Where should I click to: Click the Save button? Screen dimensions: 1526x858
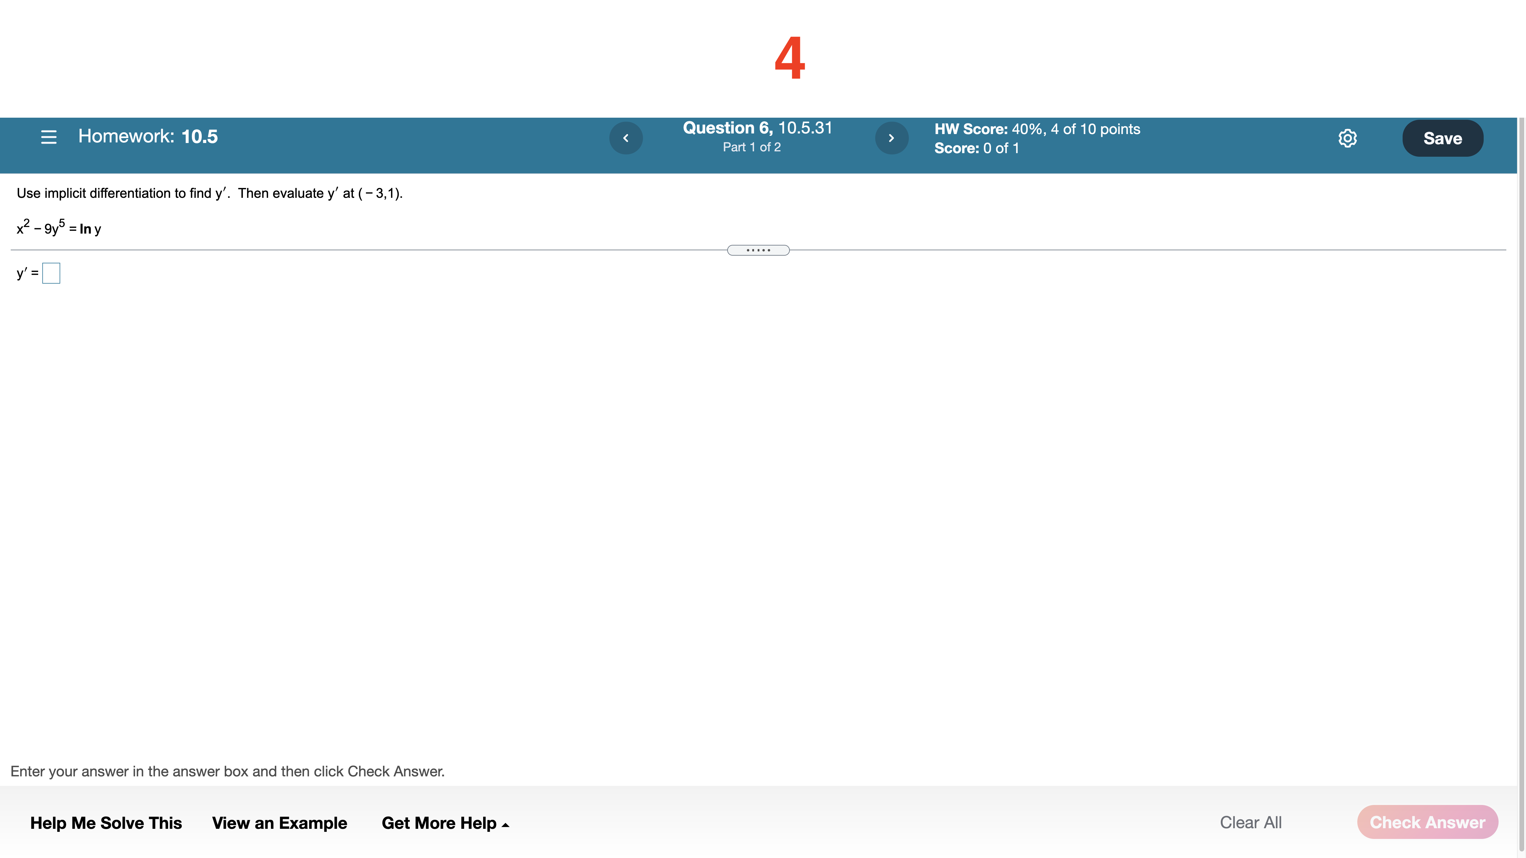point(1443,138)
